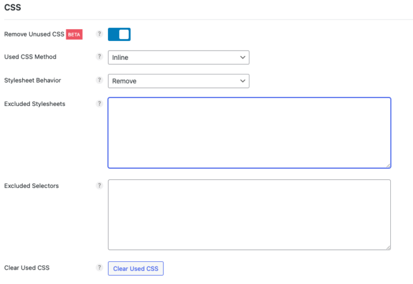The height and width of the screenshot is (284, 413).
Task: Select the Stylesheet Behavior label text
Action: pos(33,80)
